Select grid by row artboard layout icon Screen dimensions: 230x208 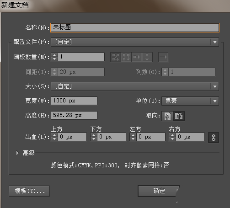[116, 57]
